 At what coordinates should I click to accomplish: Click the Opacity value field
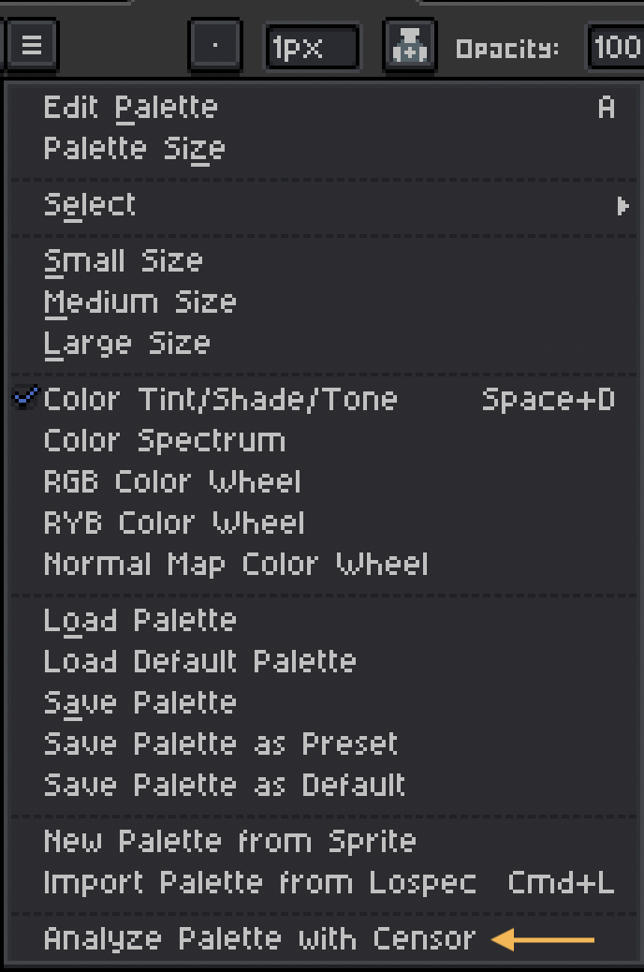(x=616, y=47)
